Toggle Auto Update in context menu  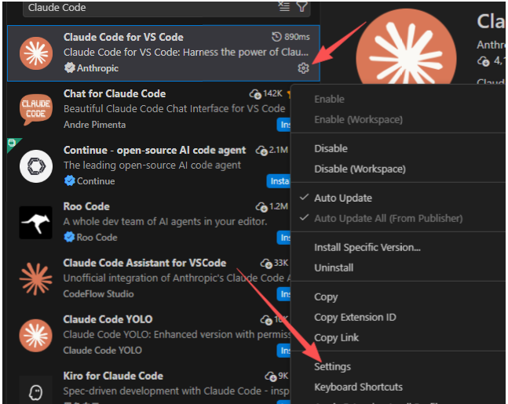coord(343,198)
